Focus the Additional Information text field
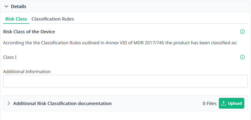Viewport: 251px width, 120px height. (x=125, y=81)
